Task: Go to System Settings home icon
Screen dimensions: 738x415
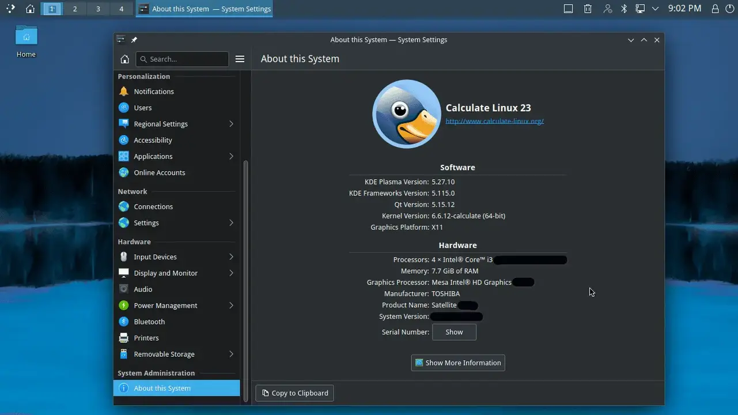Action: point(124,59)
